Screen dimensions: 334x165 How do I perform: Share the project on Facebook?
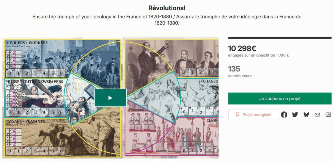[284, 115]
